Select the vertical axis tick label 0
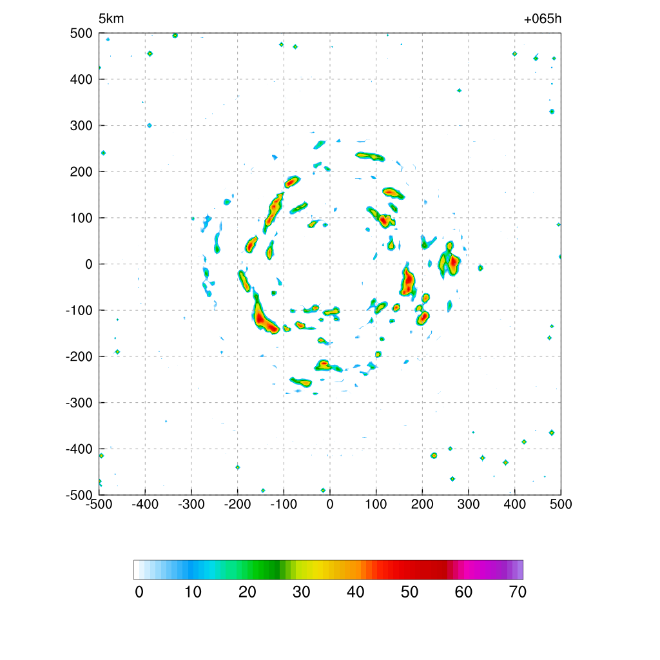Viewport: 660px width, 660px height. pos(89,264)
